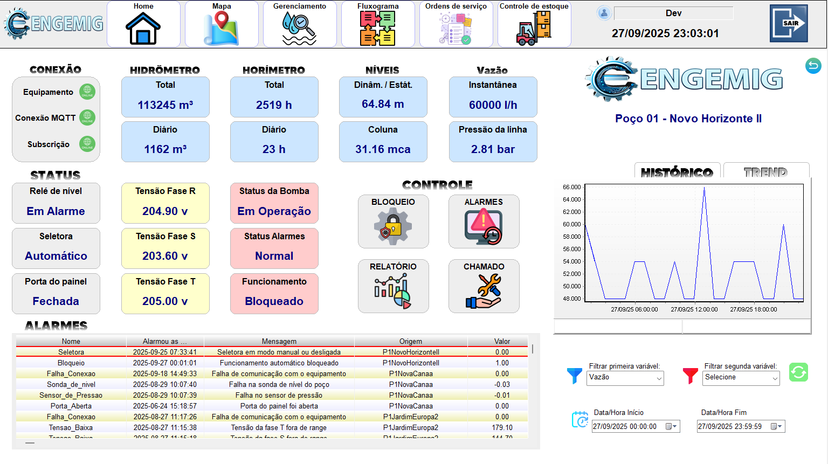This screenshot has height=464, width=828.
Task: Click the green refresh filter button
Action: tap(798, 372)
